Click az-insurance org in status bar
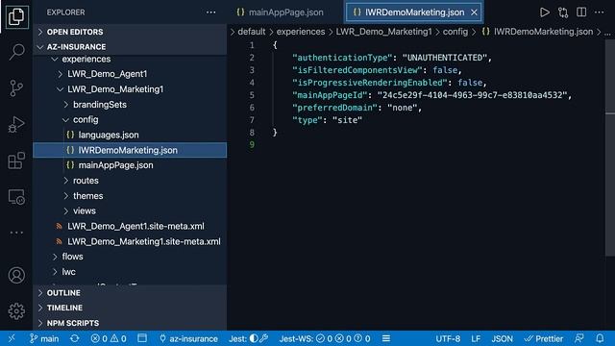Viewport: 615px width, 346px height. tap(188, 338)
